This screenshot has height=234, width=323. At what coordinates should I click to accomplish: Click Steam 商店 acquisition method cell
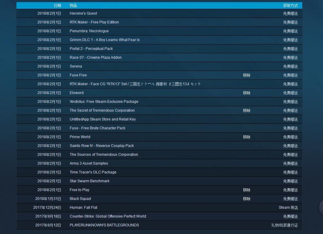click(x=288, y=208)
